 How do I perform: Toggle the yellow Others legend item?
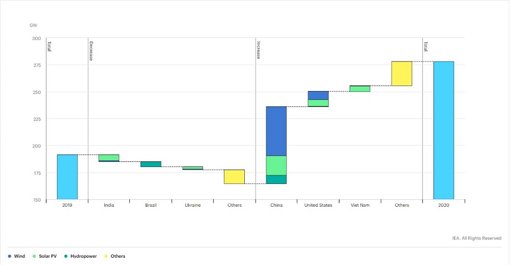click(114, 256)
